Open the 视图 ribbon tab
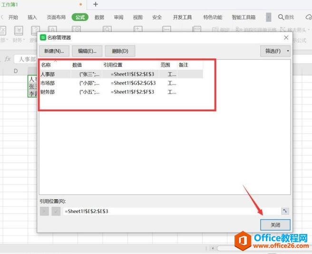 138,17
